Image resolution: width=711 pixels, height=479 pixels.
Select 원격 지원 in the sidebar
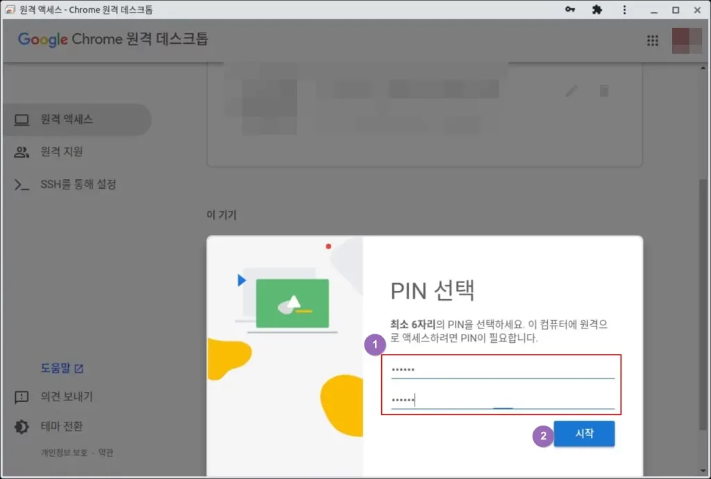(62, 152)
